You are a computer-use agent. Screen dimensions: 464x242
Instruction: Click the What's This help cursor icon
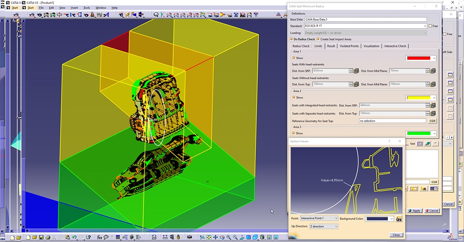[x=88, y=237]
